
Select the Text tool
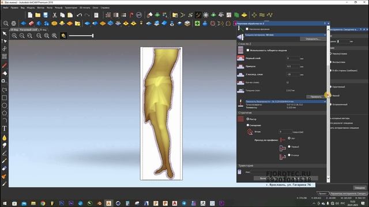click(x=4, y=129)
